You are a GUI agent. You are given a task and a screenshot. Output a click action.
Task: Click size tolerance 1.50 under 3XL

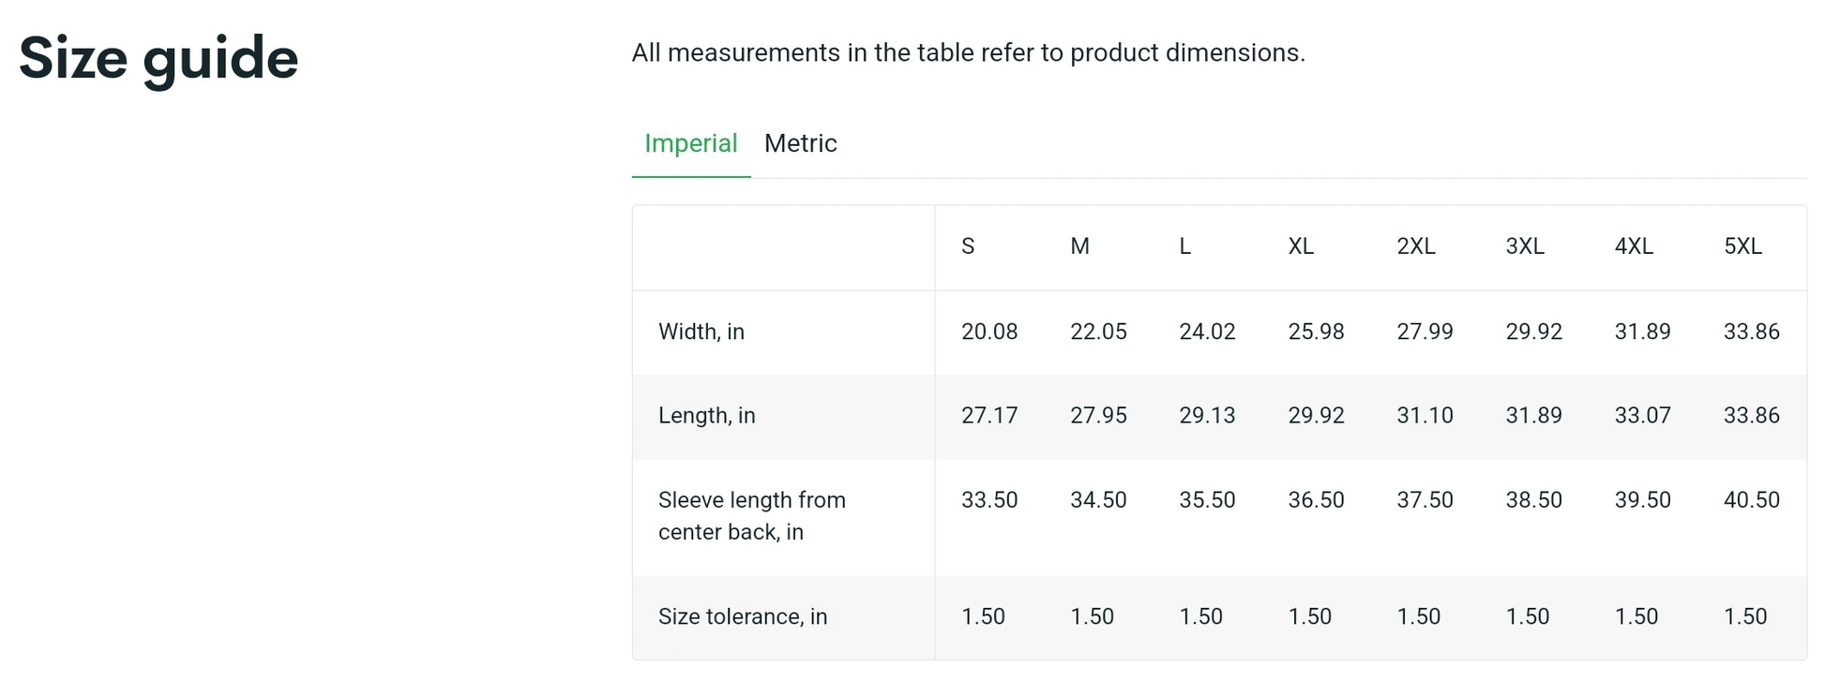pos(1527,616)
